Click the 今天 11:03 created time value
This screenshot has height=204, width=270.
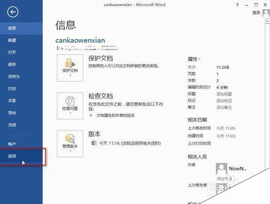coord(226,136)
